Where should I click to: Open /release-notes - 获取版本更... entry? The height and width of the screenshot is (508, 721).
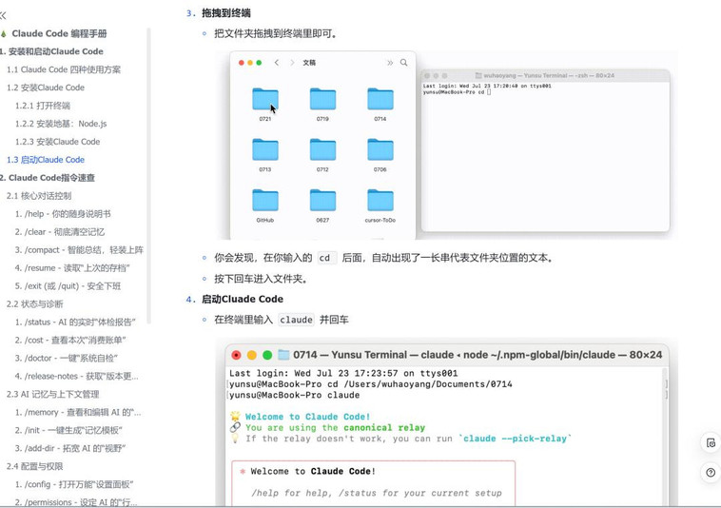coord(76,376)
